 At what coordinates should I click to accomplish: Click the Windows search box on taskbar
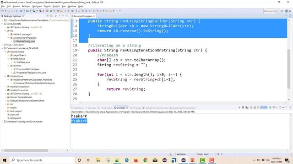tap(42, 160)
